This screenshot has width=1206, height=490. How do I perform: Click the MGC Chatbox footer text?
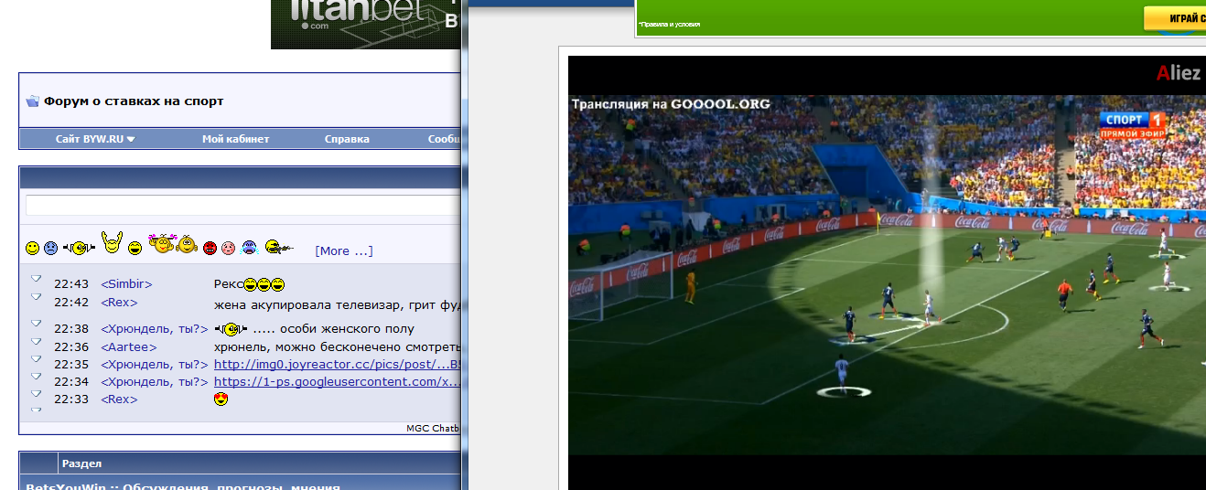433,428
